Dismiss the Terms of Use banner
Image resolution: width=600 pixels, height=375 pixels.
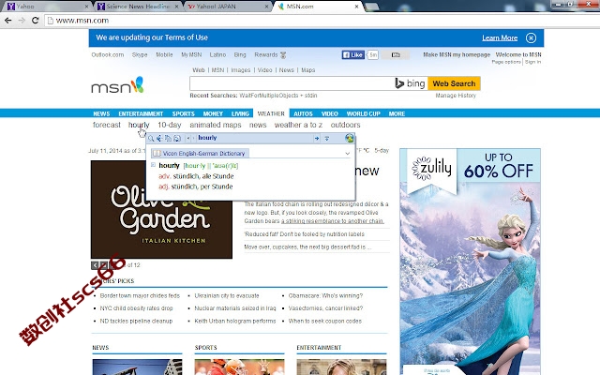click(531, 37)
